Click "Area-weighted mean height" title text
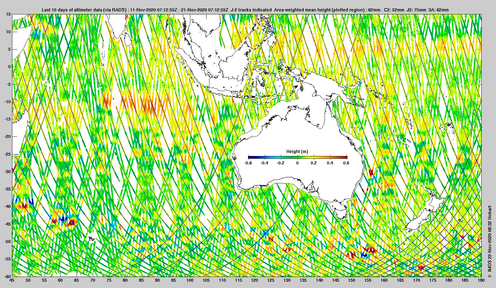 302,10
